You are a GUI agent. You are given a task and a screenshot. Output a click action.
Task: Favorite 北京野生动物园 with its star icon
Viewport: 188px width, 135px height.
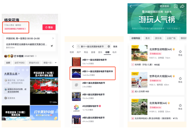tap(180, 52)
